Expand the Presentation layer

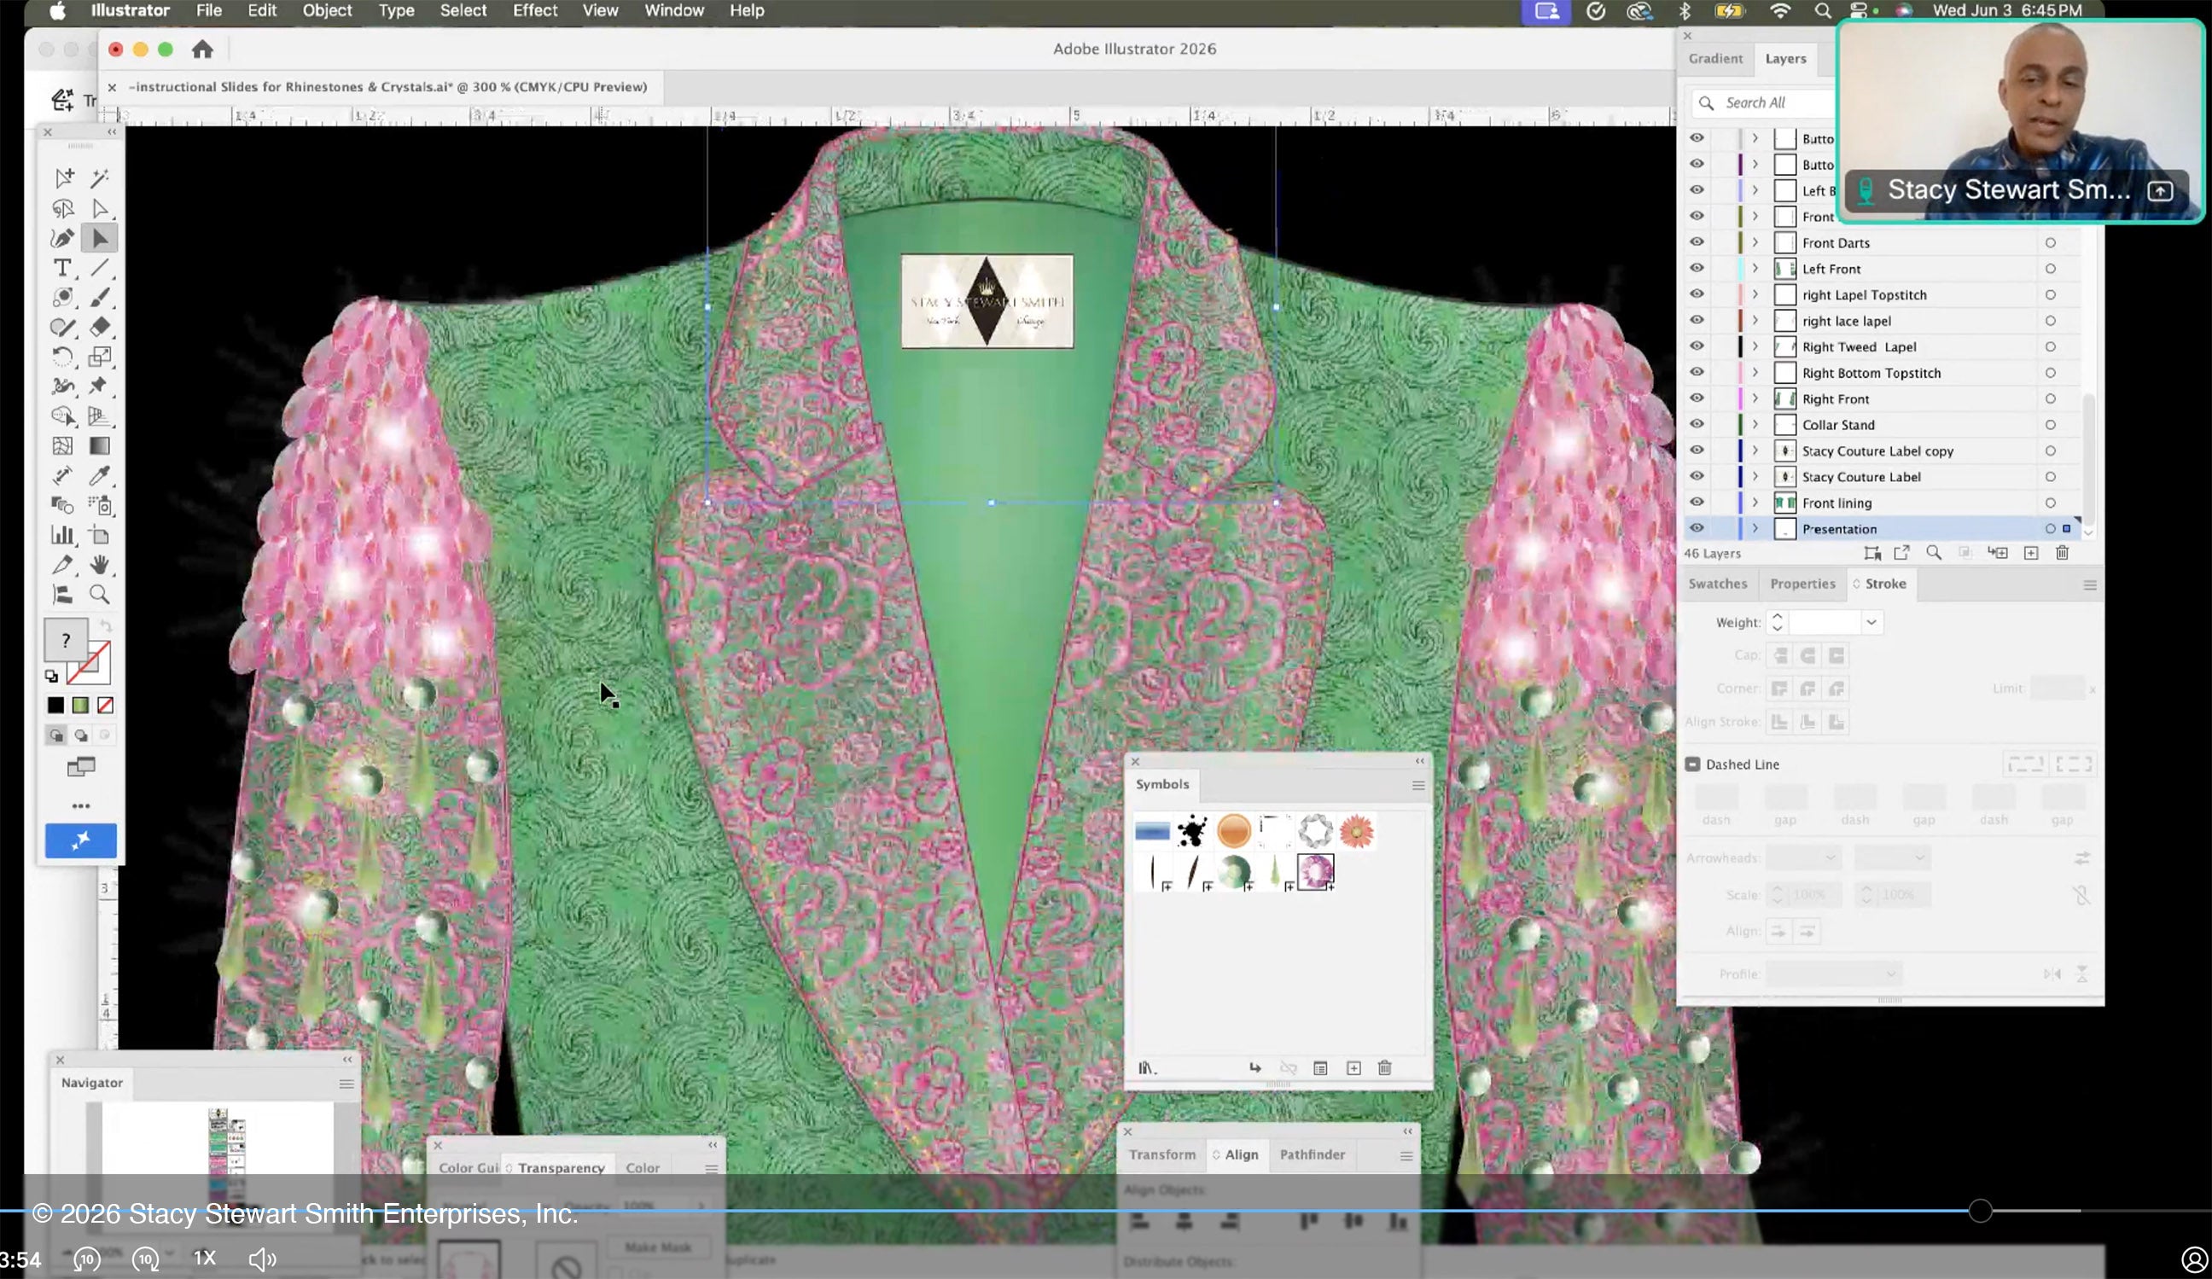[1755, 528]
